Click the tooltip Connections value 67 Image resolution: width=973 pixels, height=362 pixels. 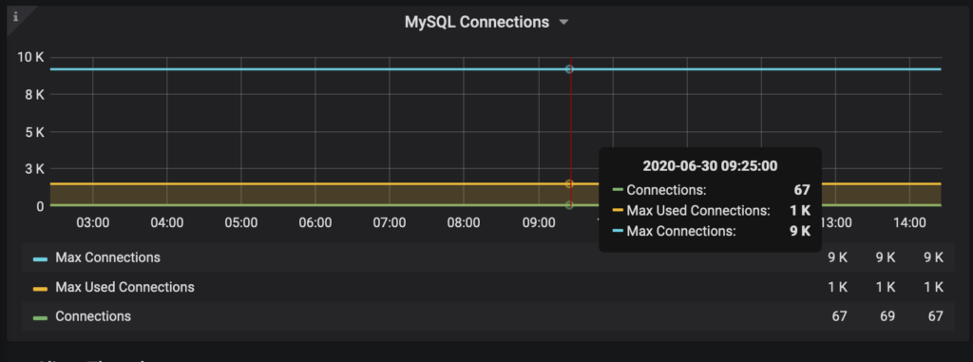802,190
